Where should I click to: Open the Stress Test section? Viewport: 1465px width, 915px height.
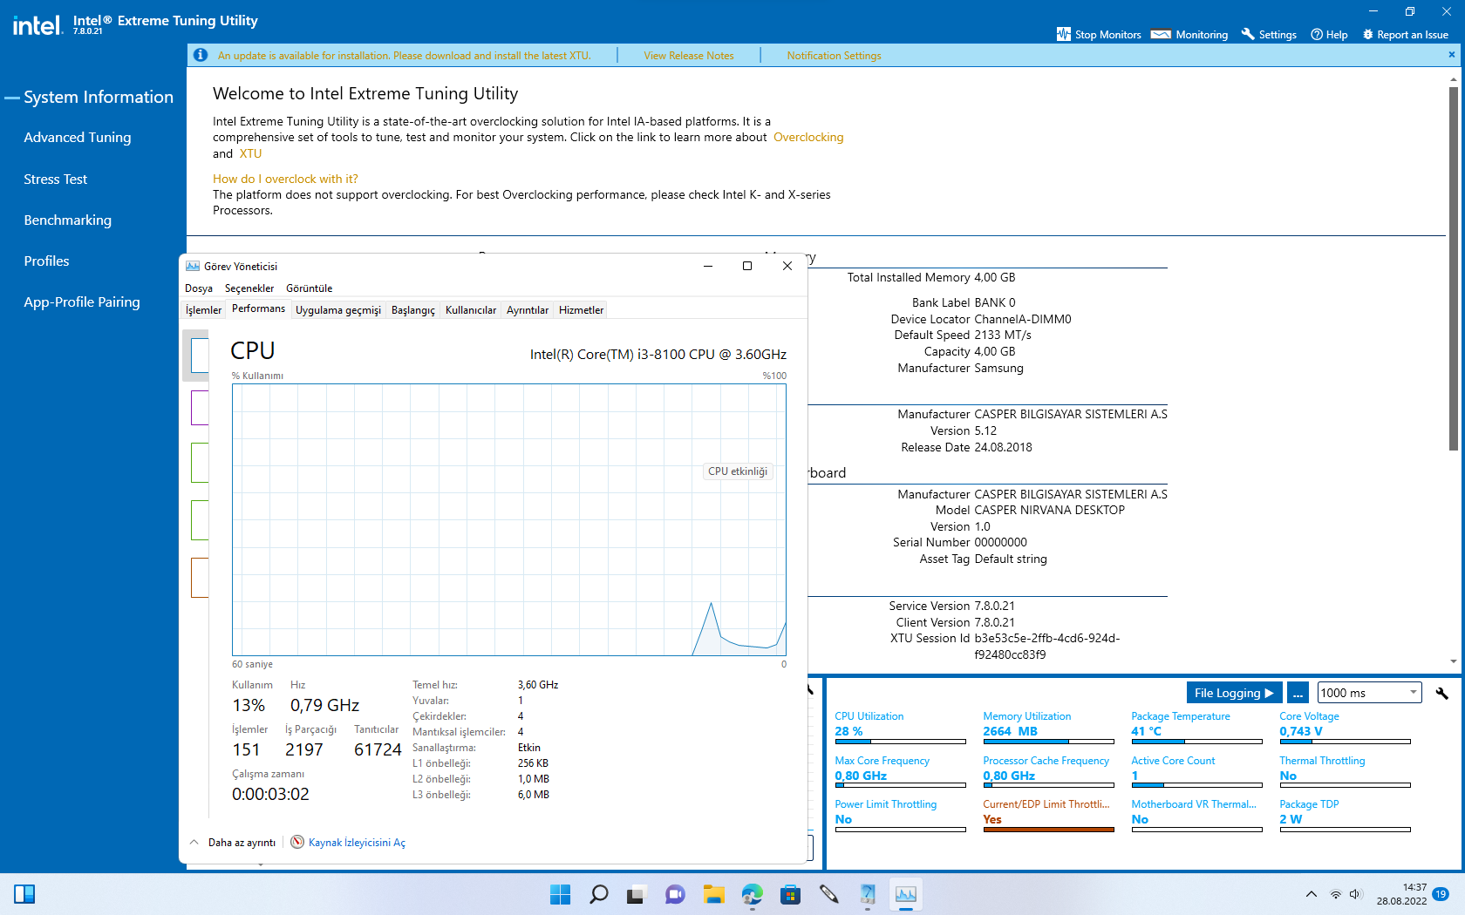pos(56,179)
